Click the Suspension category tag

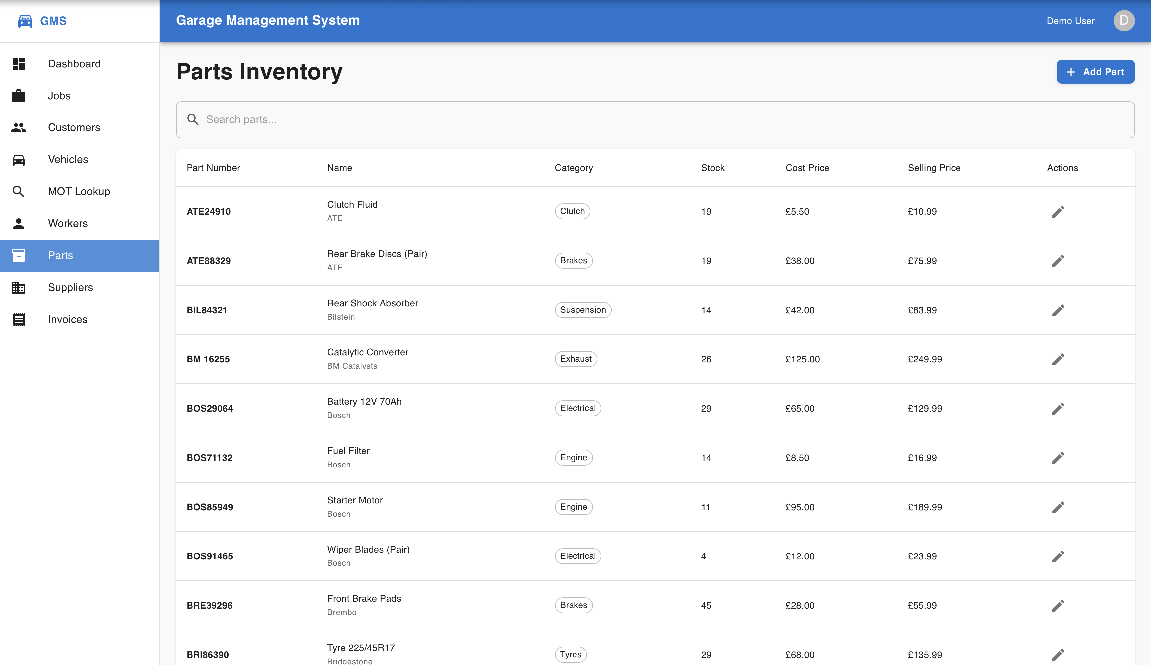click(x=583, y=310)
